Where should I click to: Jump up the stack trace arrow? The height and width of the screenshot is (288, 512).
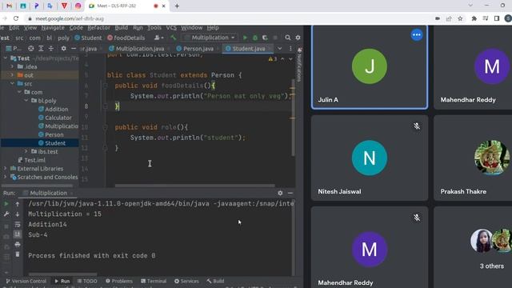18,204
